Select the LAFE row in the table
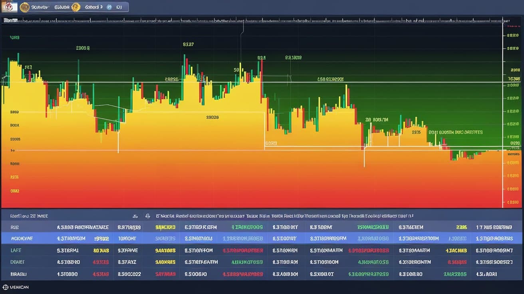Screen dimensions: 524x294 tap(262, 250)
